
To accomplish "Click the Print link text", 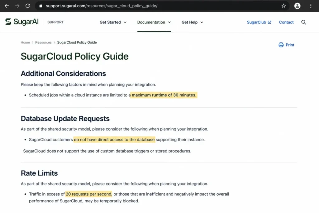I will point(290,45).
